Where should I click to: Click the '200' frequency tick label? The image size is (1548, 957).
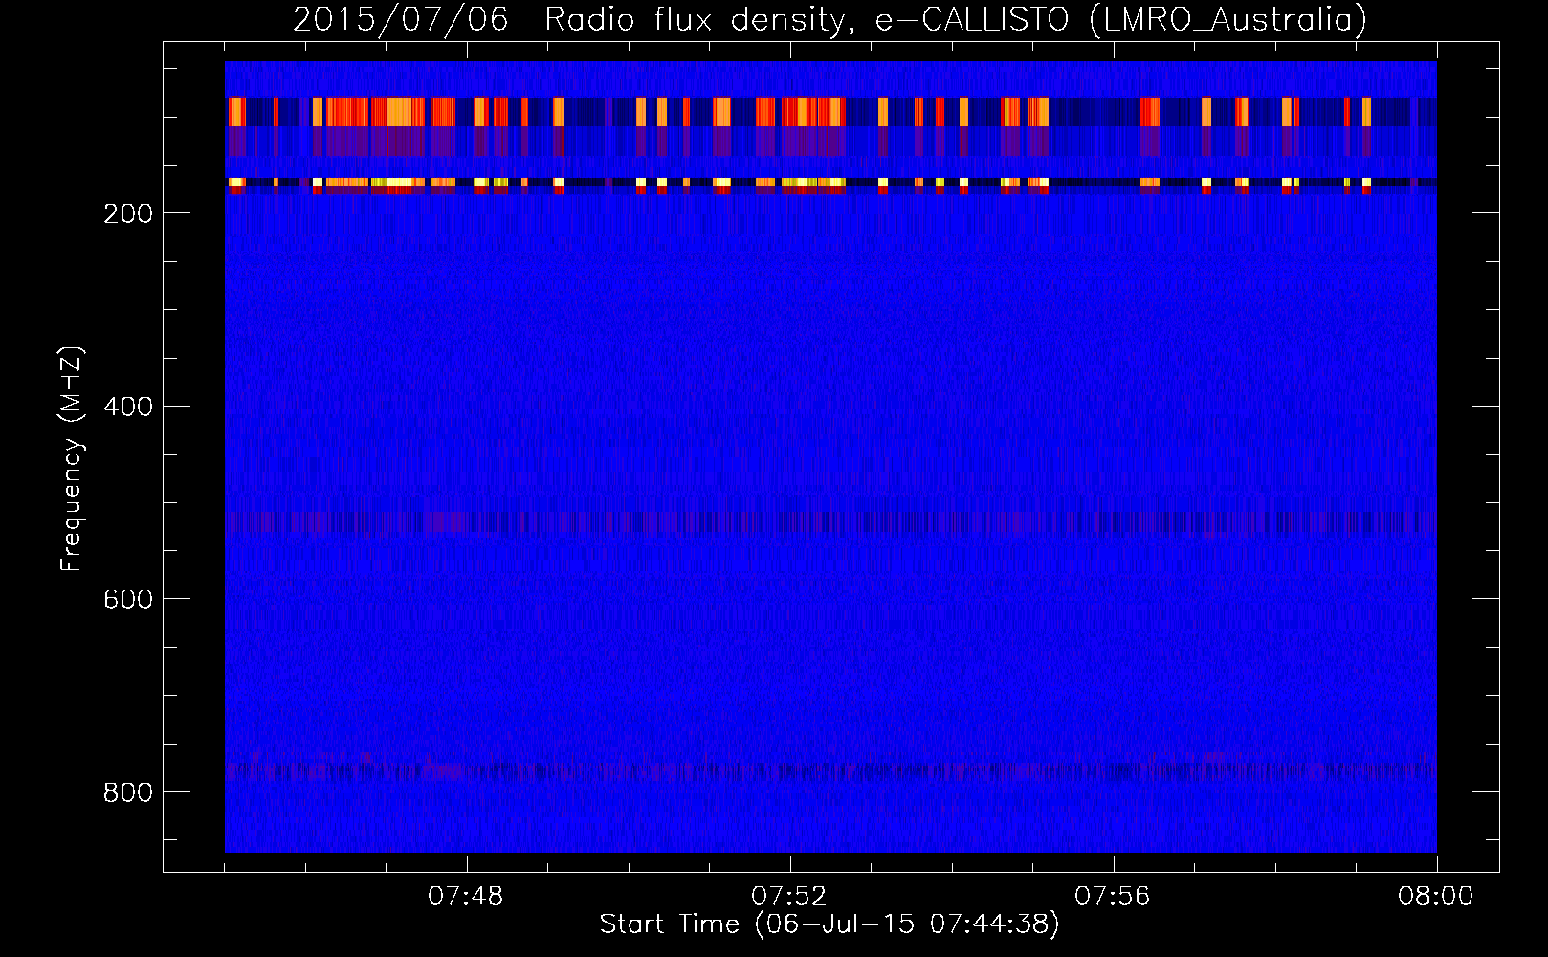128,213
